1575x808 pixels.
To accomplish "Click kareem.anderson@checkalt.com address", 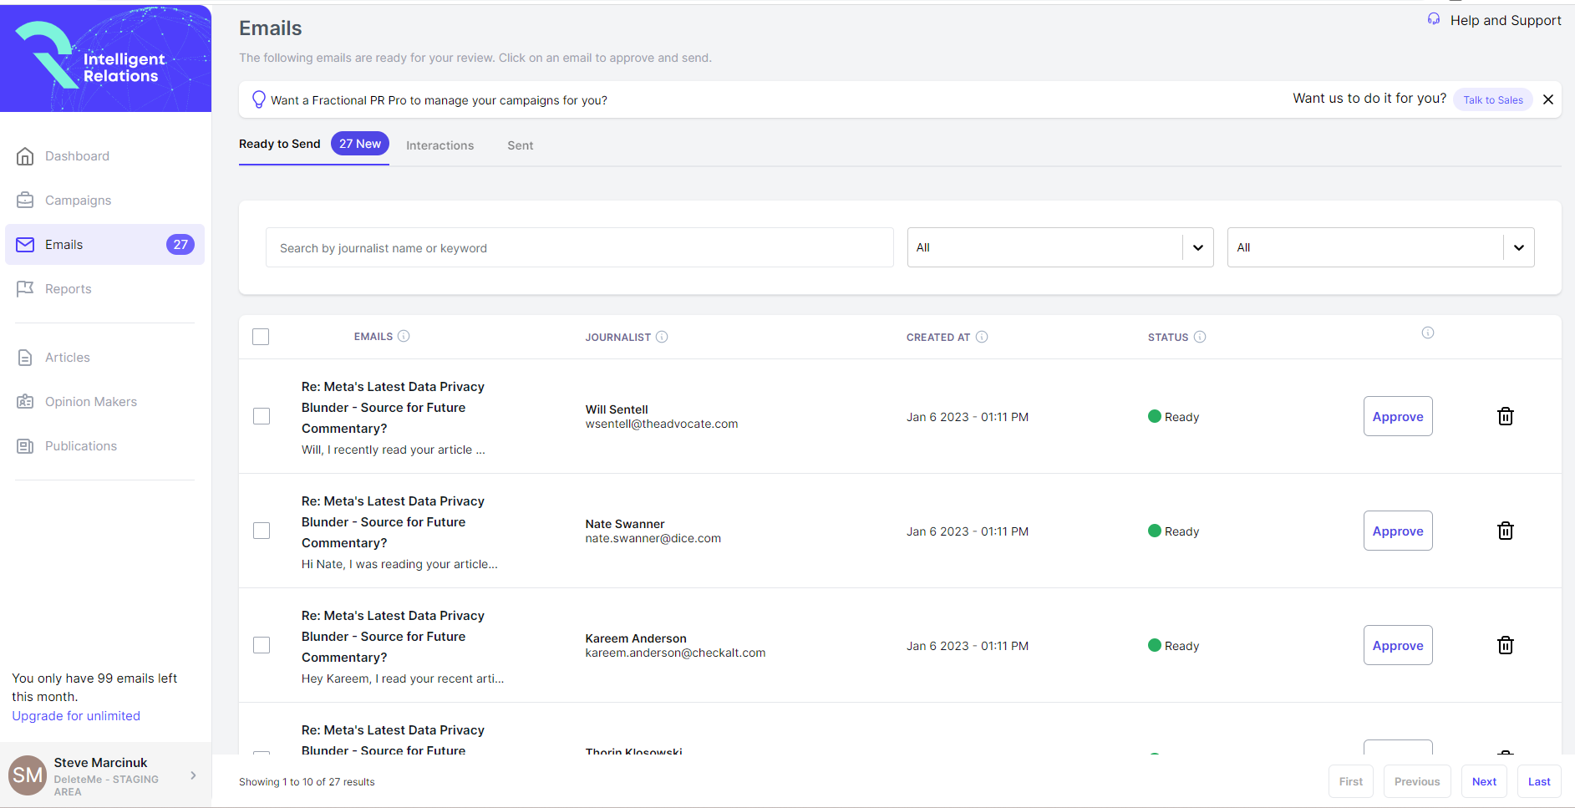I will coord(675,653).
